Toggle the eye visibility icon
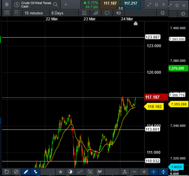The image size is (189, 176). 119,13
